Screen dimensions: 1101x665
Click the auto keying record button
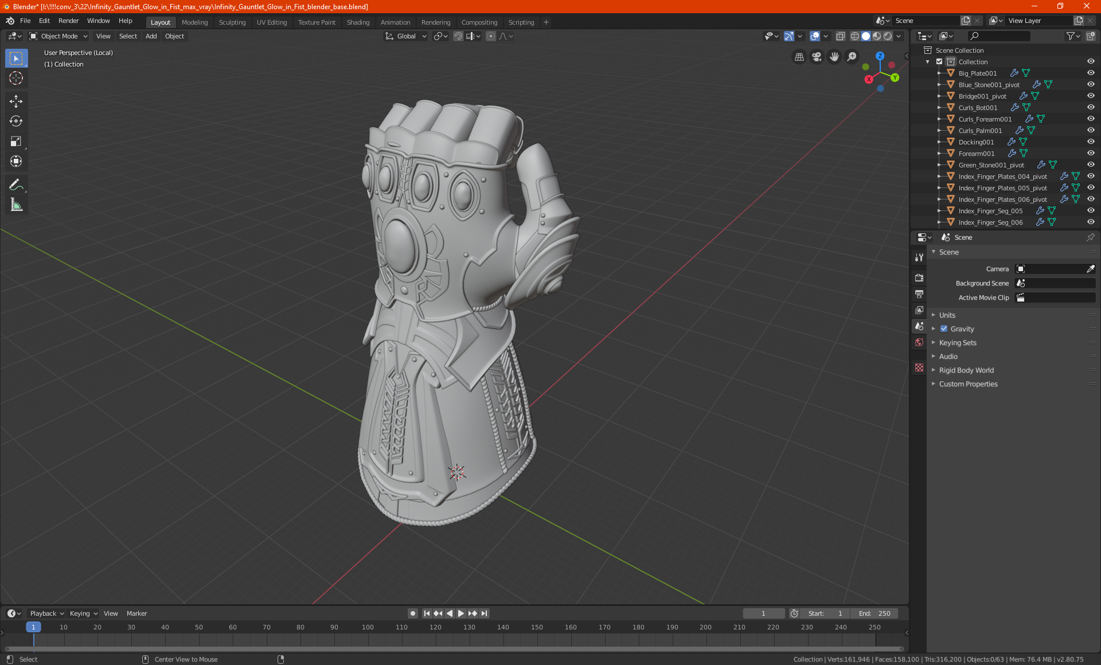point(412,613)
